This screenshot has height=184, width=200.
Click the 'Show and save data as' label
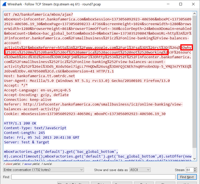point(111,170)
